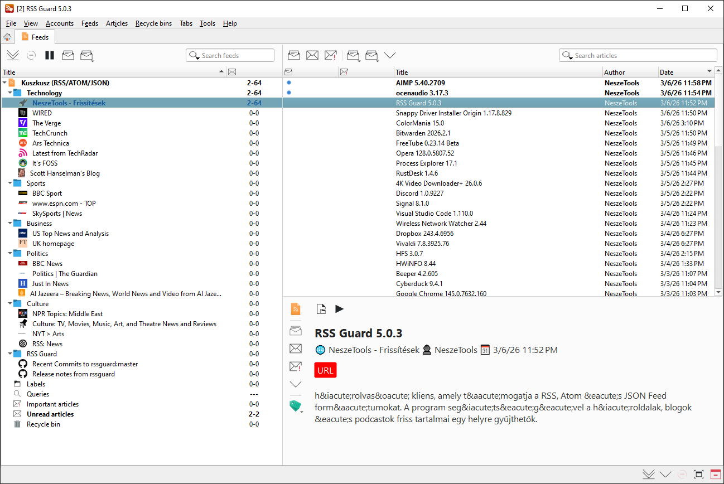Collapse the Politics folder
Image resolution: width=724 pixels, height=484 pixels.
pyautogui.click(x=10, y=254)
